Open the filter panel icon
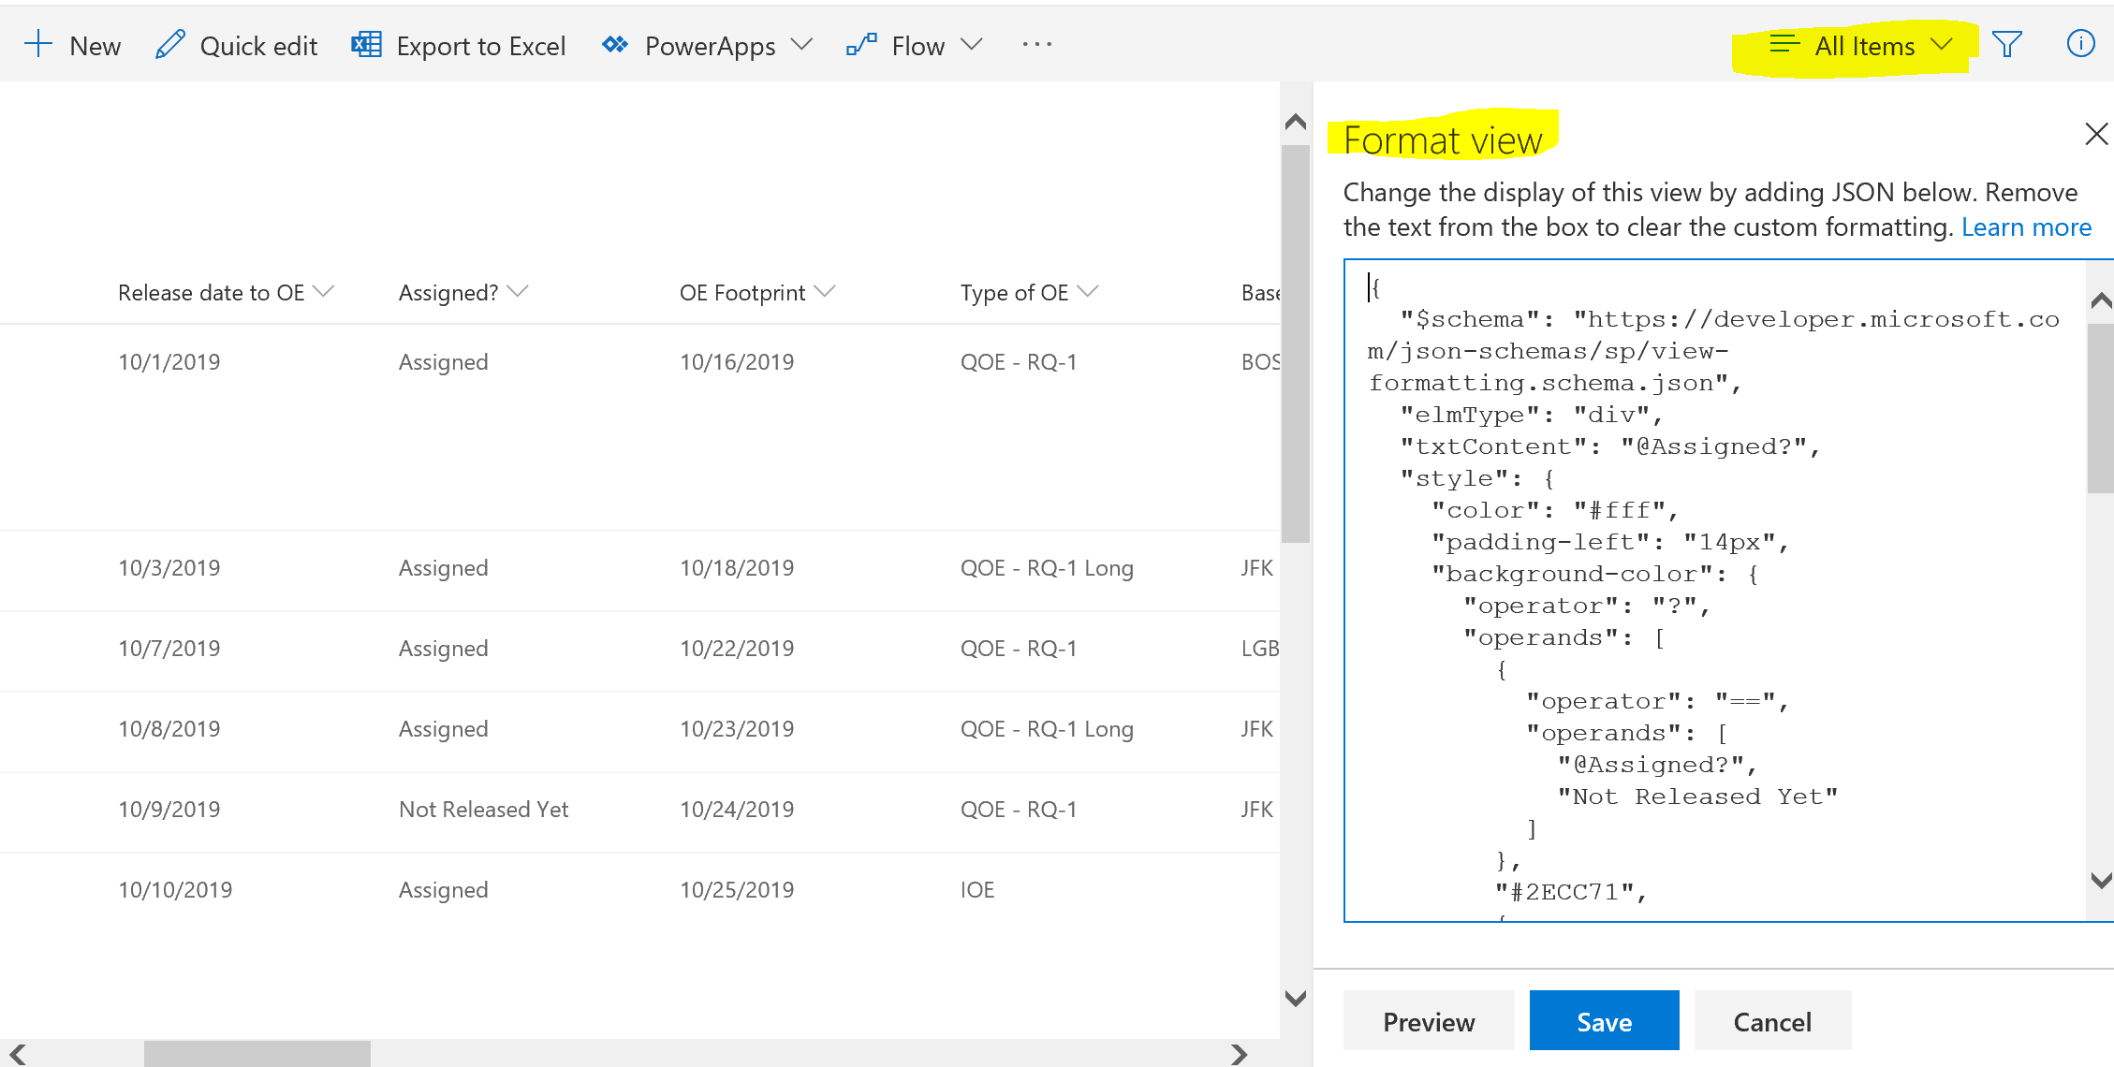This screenshot has width=2114, height=1067. (2006, 43)
